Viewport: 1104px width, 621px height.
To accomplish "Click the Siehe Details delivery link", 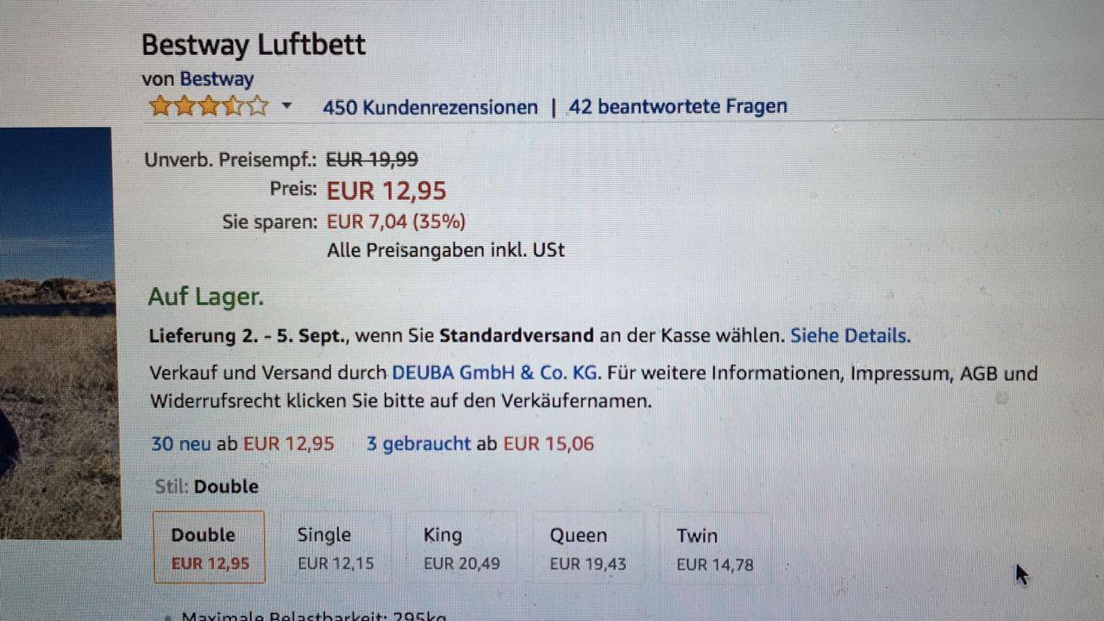I will (850, 336).
